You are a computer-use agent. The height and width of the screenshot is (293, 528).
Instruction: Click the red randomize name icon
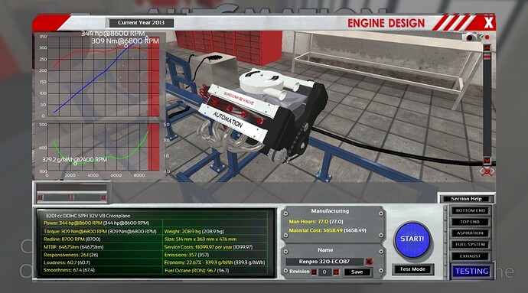[x=370, y=262]
